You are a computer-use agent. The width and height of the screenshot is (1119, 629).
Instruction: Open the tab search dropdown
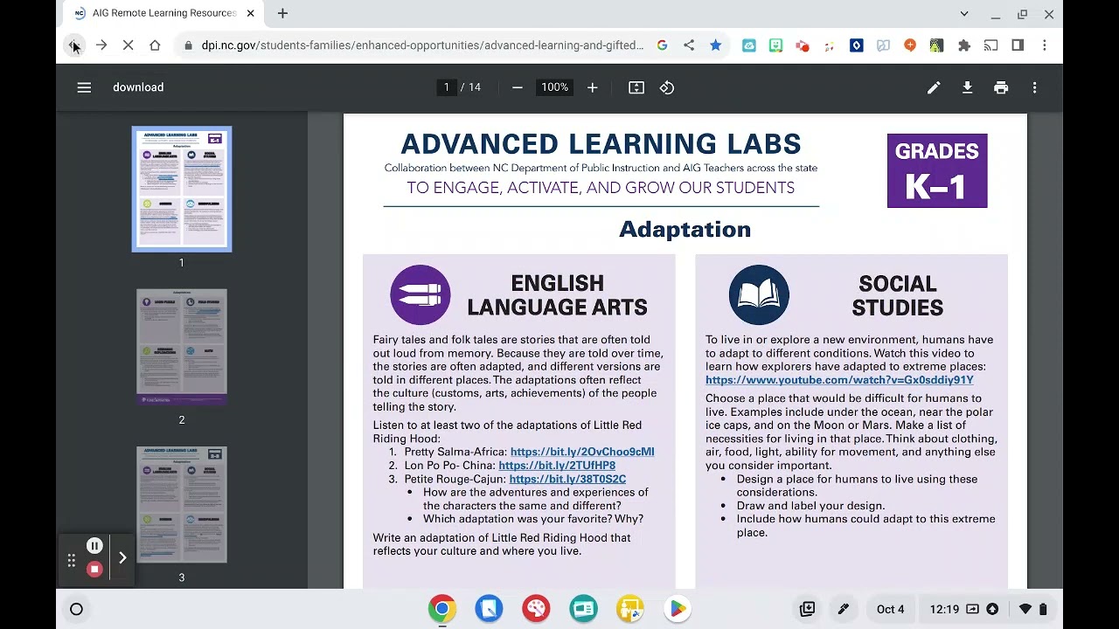[x=964, y=14]
